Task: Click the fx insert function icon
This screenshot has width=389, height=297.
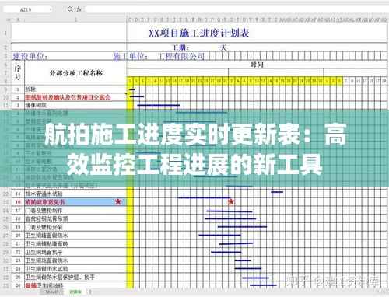Action: click(x=79, y=9)
